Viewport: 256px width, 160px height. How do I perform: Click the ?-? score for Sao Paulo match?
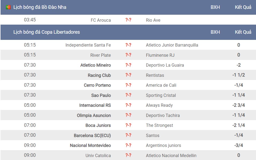(x=128, y=95)
